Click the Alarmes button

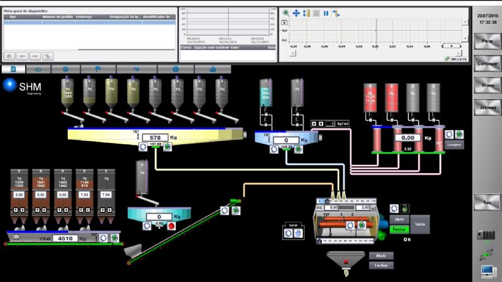point(487,107)
